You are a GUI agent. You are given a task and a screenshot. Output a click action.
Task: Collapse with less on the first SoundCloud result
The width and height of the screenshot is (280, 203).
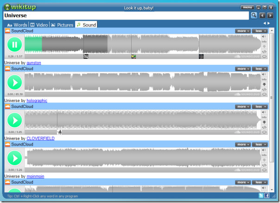[260, 31]
